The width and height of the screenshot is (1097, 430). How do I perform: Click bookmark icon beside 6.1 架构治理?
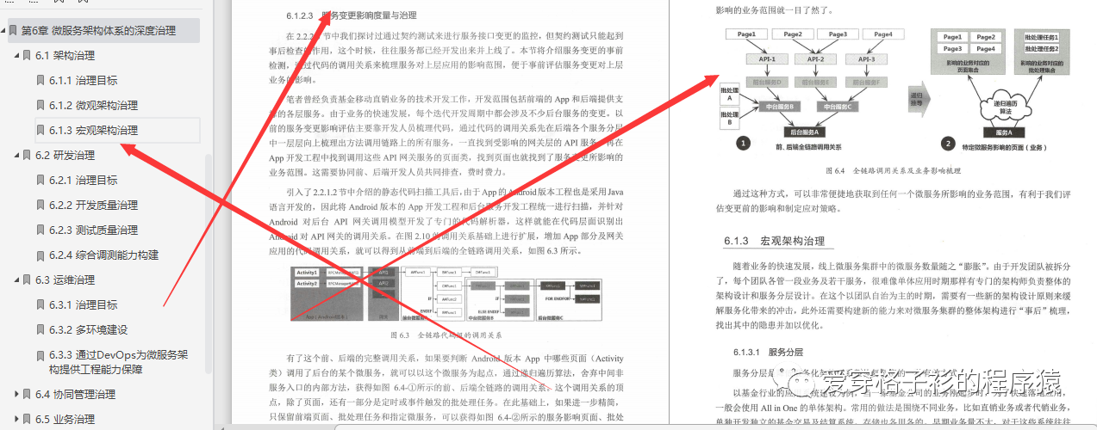(x=27, y=56)
